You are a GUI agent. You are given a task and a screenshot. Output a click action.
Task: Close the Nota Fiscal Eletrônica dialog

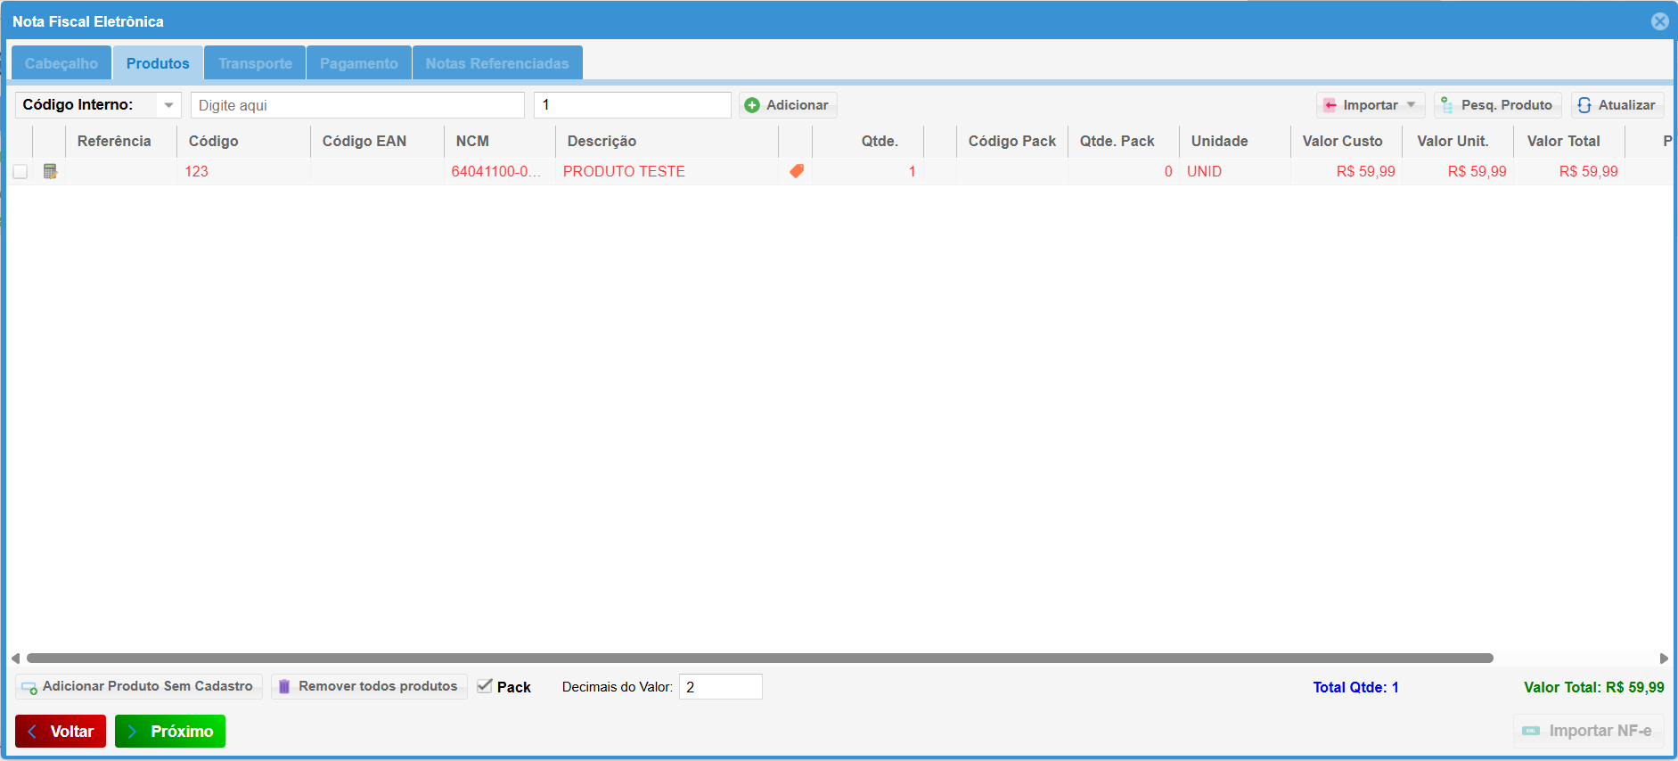point(1659,21)
